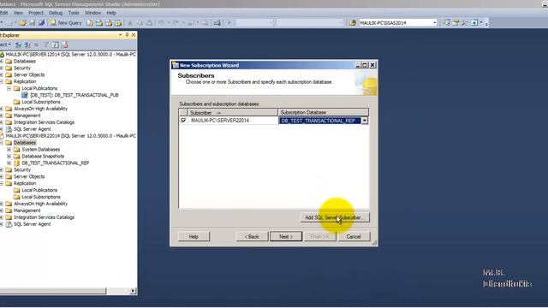Viewport: 548px width, 308px height.
Task: Click the Analysis Services MDX Query icon
Action: (99, 23)
